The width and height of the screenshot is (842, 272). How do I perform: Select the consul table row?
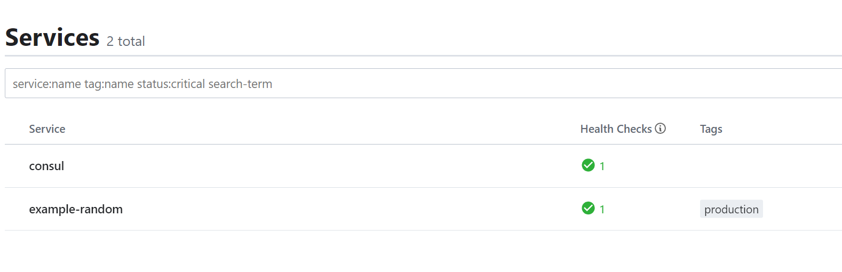pos(423,166)
